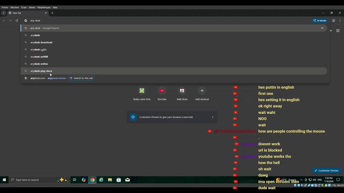This screenshot has width=344, height=193.
Task: Click the browser back arrow
Action: coord(4,21)
